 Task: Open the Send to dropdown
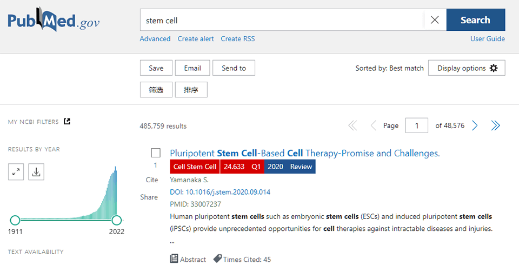pos(234,68)
